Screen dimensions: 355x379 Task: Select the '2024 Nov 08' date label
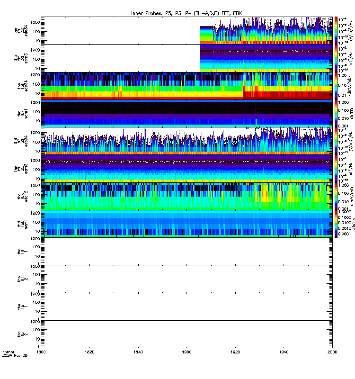(x=15, y=355)
